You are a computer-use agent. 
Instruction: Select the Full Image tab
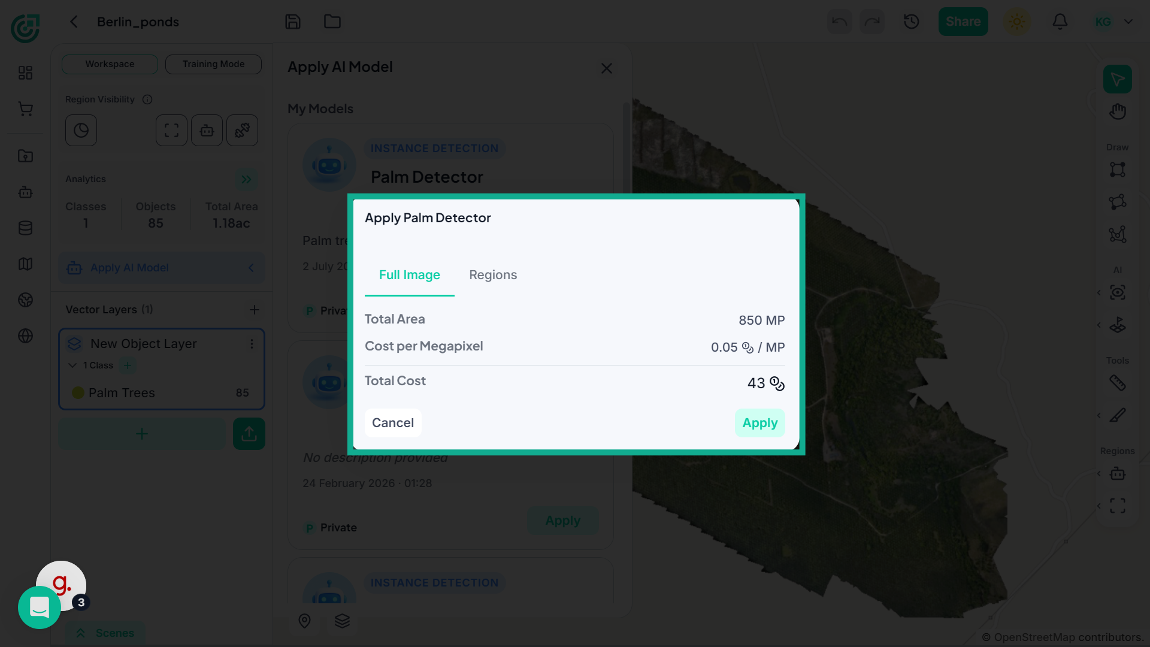tap(410, 275)
